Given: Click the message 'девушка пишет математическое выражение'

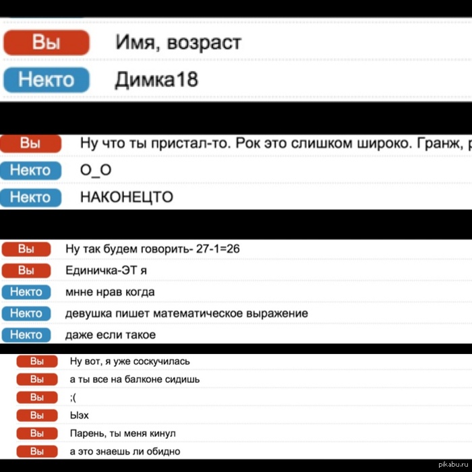Looking at the screenshot, I should [186, 314].
